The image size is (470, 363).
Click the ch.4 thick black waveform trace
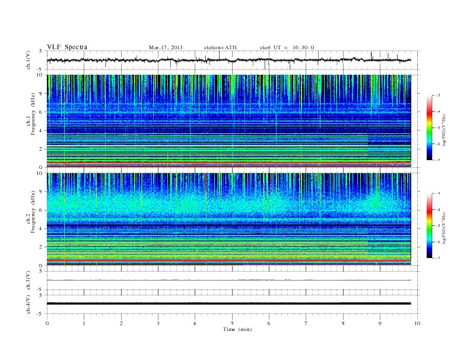(x=229, y=304)
